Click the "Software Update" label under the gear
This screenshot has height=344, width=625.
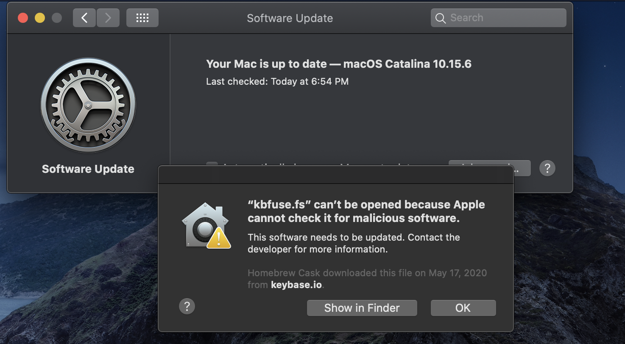pos(88,169)
